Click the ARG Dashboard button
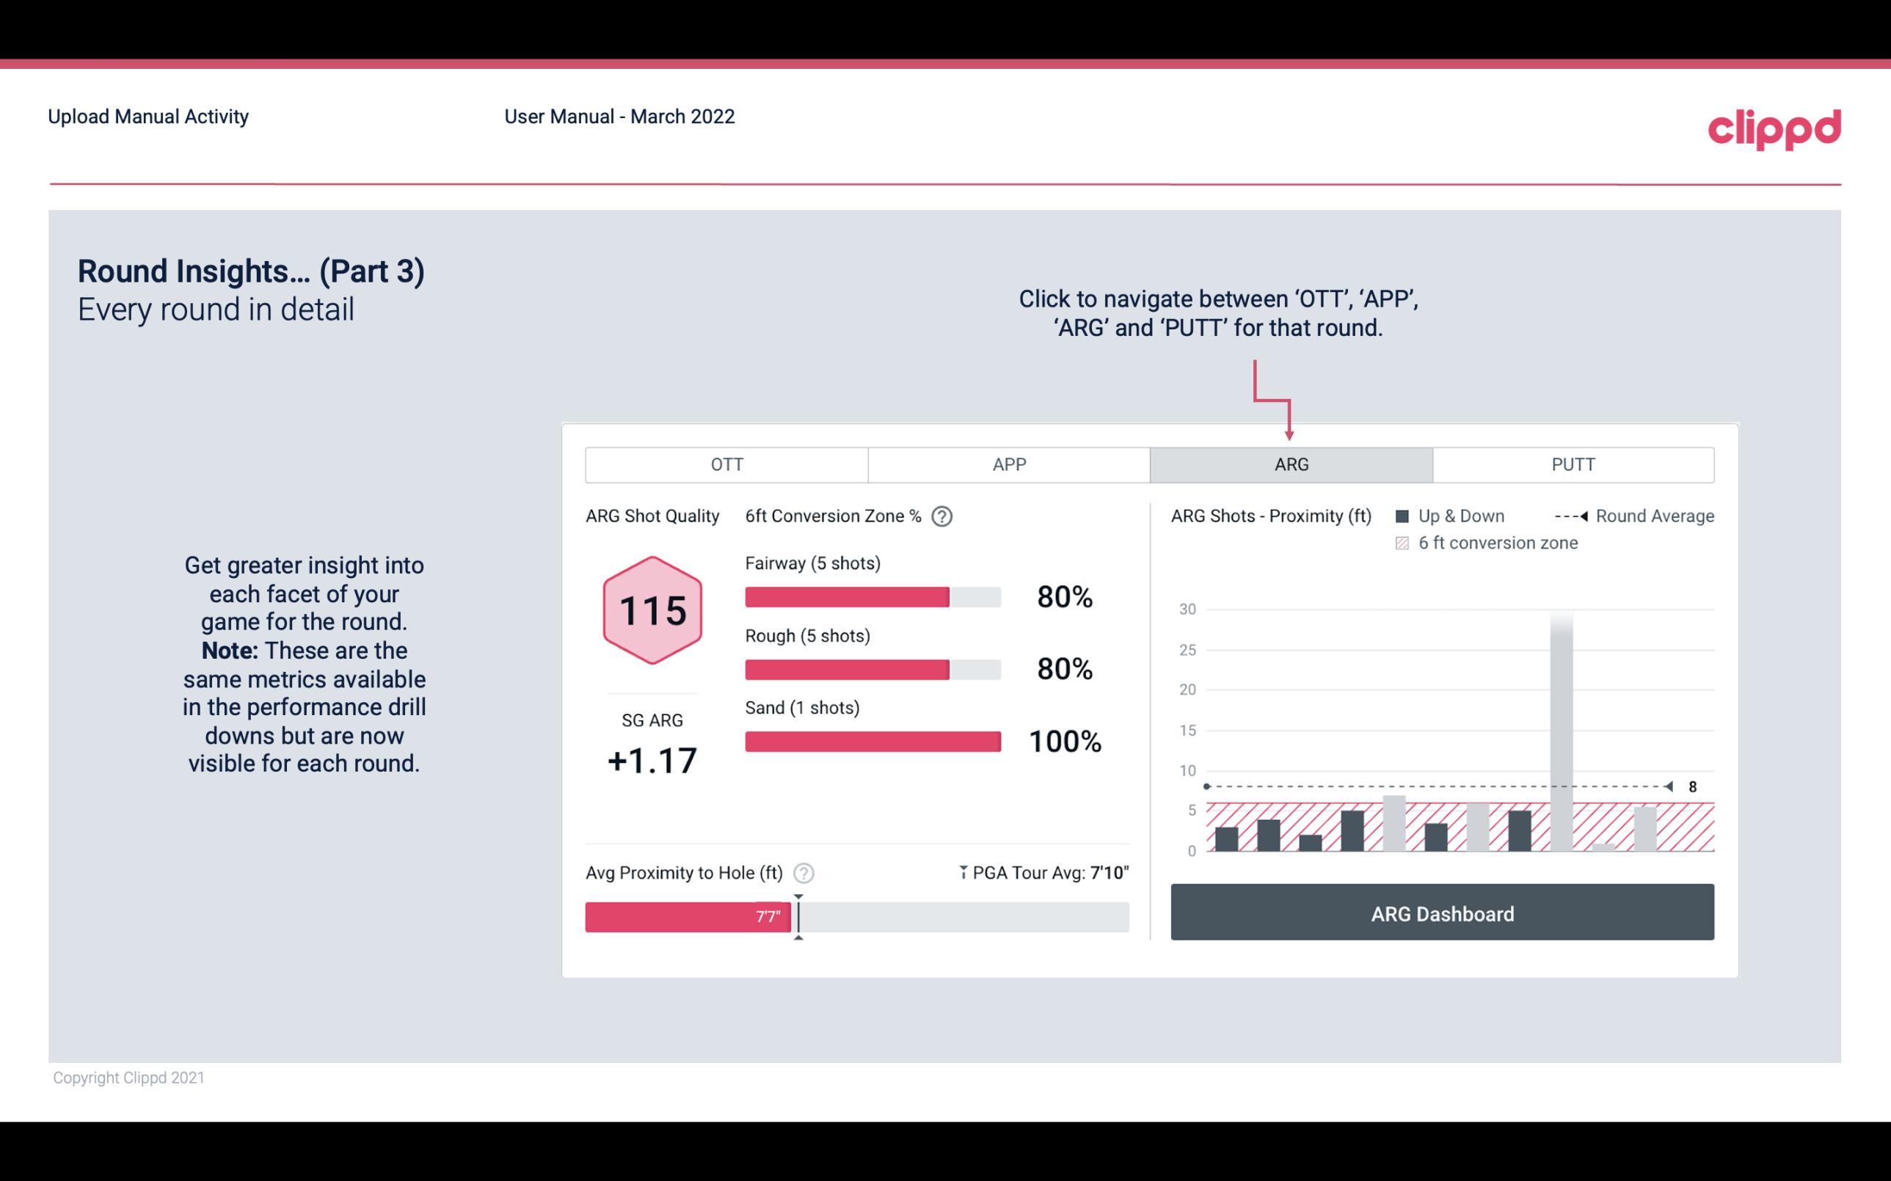1891x1181 pixels. point(1443,913)
